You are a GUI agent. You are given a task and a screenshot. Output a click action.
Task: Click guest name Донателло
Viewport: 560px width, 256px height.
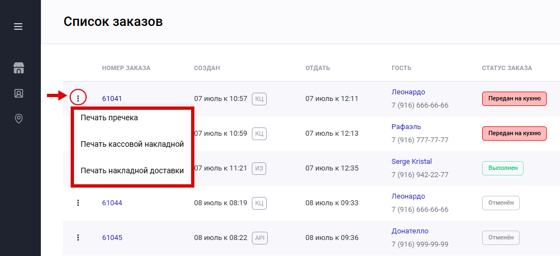coord(410,231)
